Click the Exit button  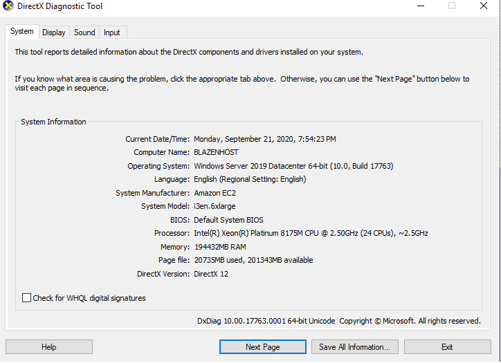pos(447,346)
